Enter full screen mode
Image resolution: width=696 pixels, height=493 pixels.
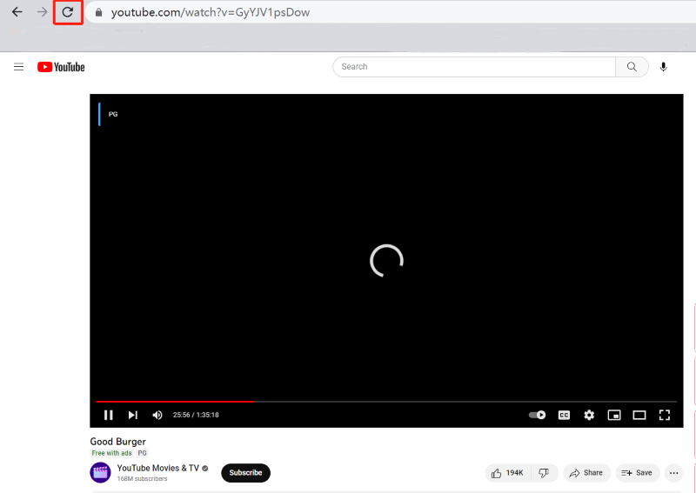coord(664,415)
